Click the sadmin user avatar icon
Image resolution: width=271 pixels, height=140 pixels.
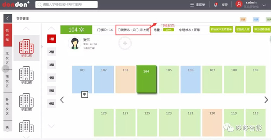coord(239,4)
